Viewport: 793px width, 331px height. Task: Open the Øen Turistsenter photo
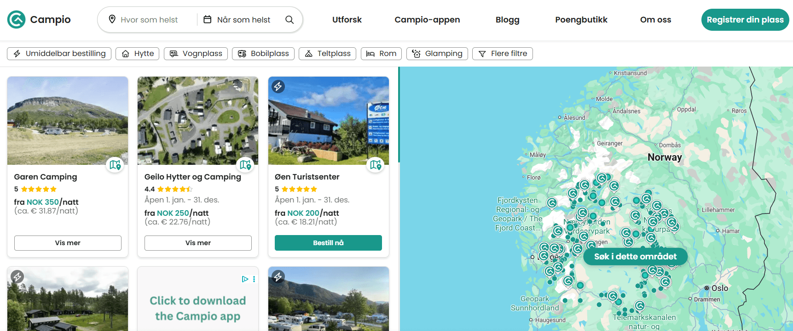pyautogui.click(x=329, y=120)
